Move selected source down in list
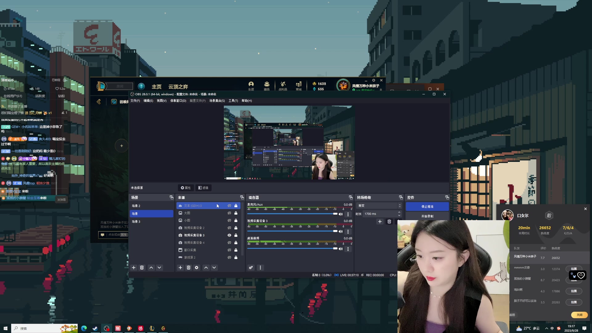Image resolution: width=592 pixels, height=333 pixels. (x=214, y=268)
